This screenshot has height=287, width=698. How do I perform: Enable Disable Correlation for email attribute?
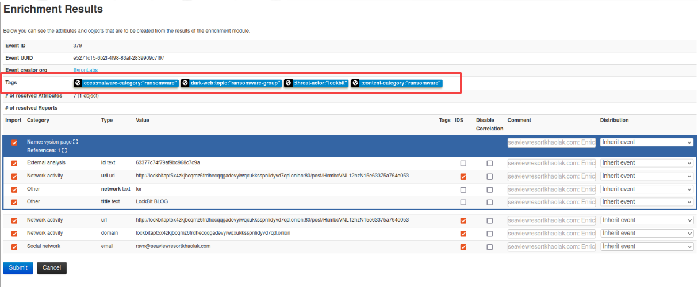(x=489, y=247)
